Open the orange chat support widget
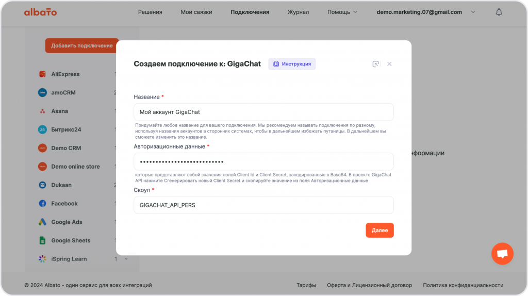528x296 pixels. click(x=502, y=254)
